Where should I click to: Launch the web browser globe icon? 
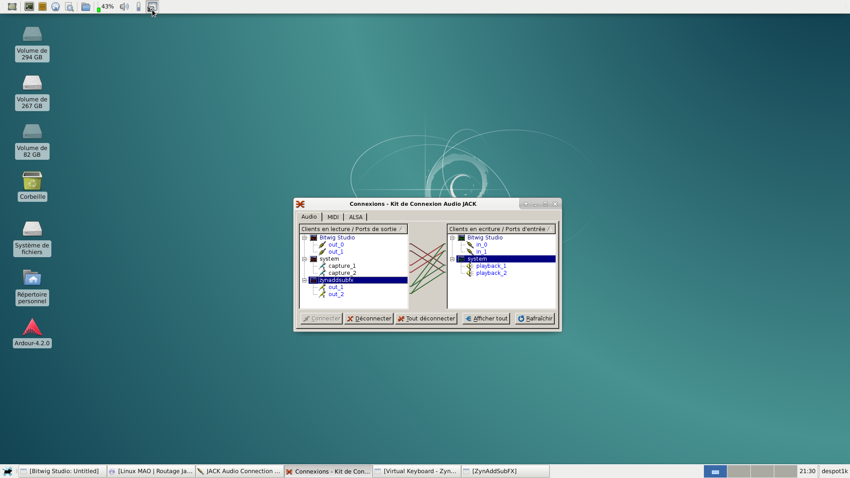[55, 7]
